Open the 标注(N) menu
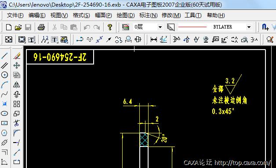Viewport: 276px width, 168px height. pyautogui.click(x=149, y=15)
